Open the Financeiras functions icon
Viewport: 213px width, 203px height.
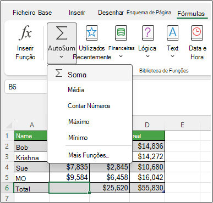point(121,33)
